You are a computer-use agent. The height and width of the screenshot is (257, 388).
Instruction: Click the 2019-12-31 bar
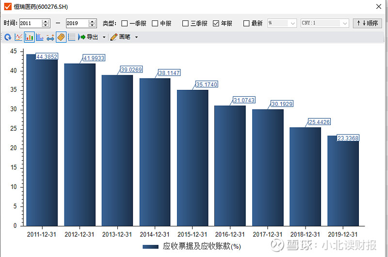point(343,181)
